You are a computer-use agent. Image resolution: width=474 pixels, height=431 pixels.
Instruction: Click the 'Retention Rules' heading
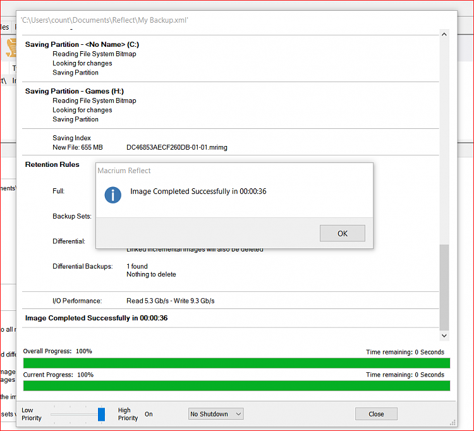[52, 164]
